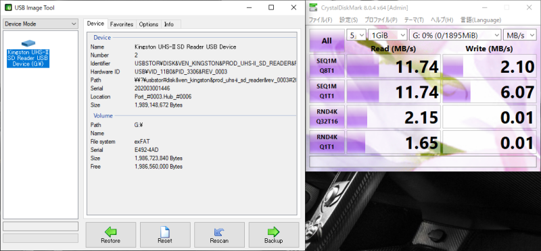Run the RND4K Q32T16 test
Image resolution: width=541 pixels, height=251 pixels.
tap(327, 117)
